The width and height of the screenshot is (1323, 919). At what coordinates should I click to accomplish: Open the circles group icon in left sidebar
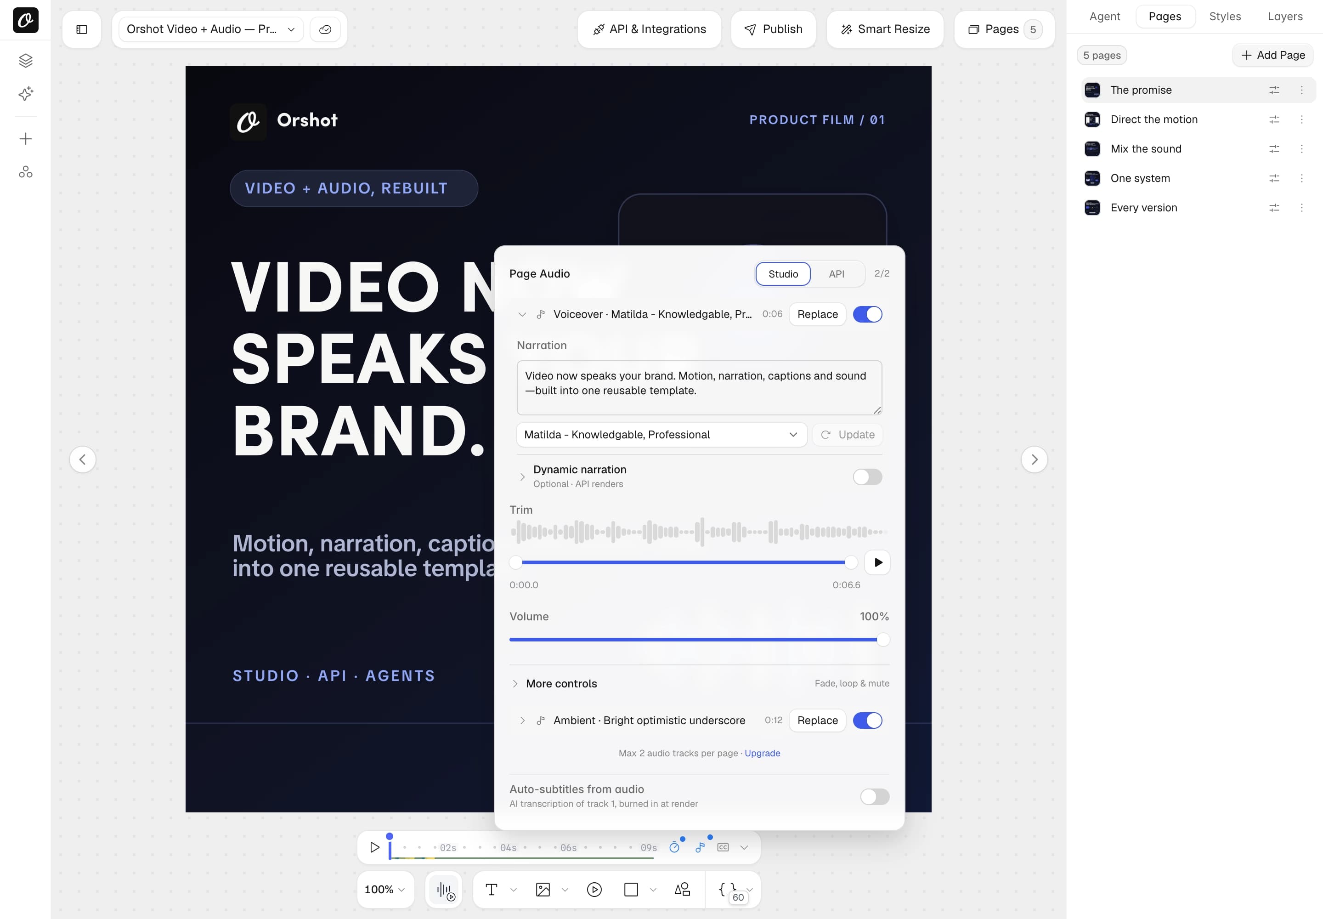(x=25, y=172)
